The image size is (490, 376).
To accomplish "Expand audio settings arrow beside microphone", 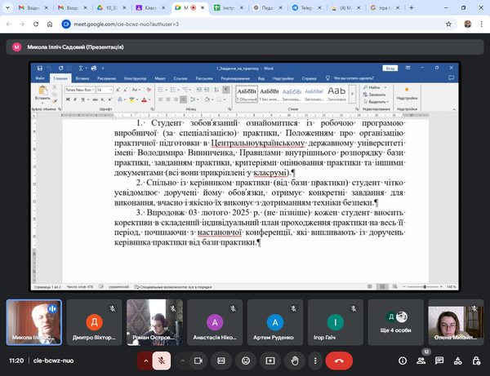I will click(x=145, y=360).
